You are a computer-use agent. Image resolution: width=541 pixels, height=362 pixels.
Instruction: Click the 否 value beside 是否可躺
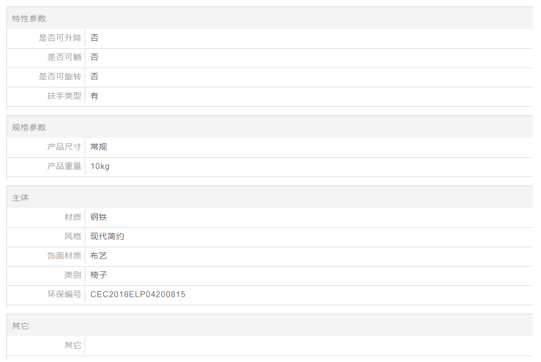click(94, 57)
